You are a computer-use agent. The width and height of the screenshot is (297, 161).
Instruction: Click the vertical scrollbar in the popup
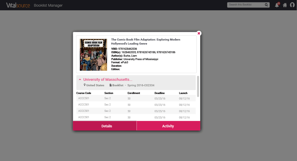(x=198, y=86)
